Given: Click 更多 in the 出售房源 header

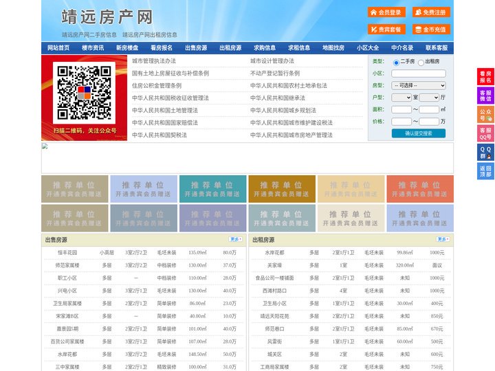Looking at the screenshot, I should click(236, 240).
